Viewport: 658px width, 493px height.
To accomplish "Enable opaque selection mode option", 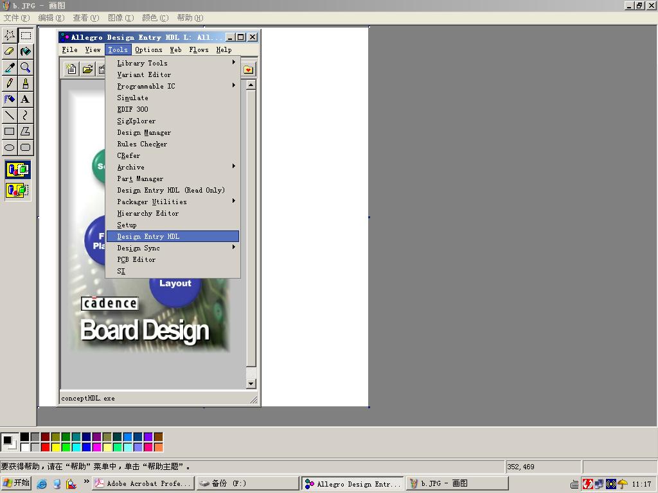I will [x=18, y=169].
